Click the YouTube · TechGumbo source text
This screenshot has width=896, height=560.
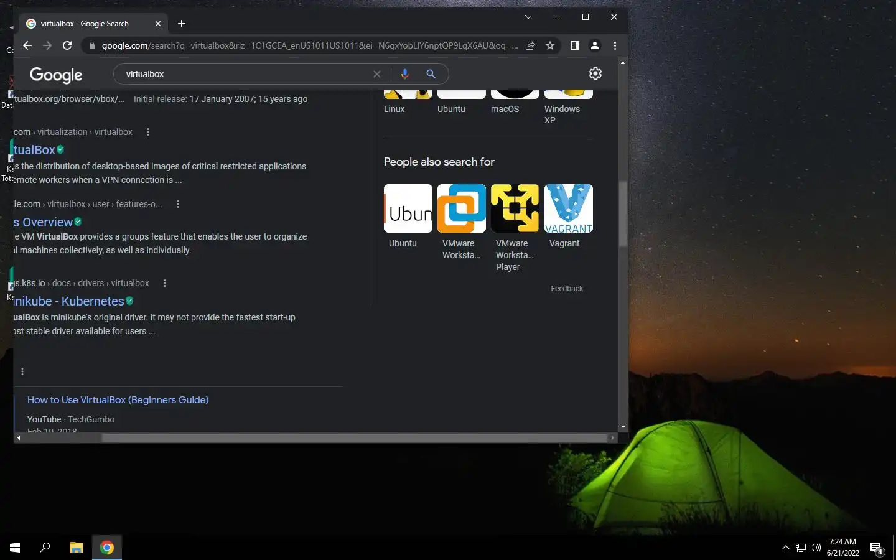tap(71, 419)
